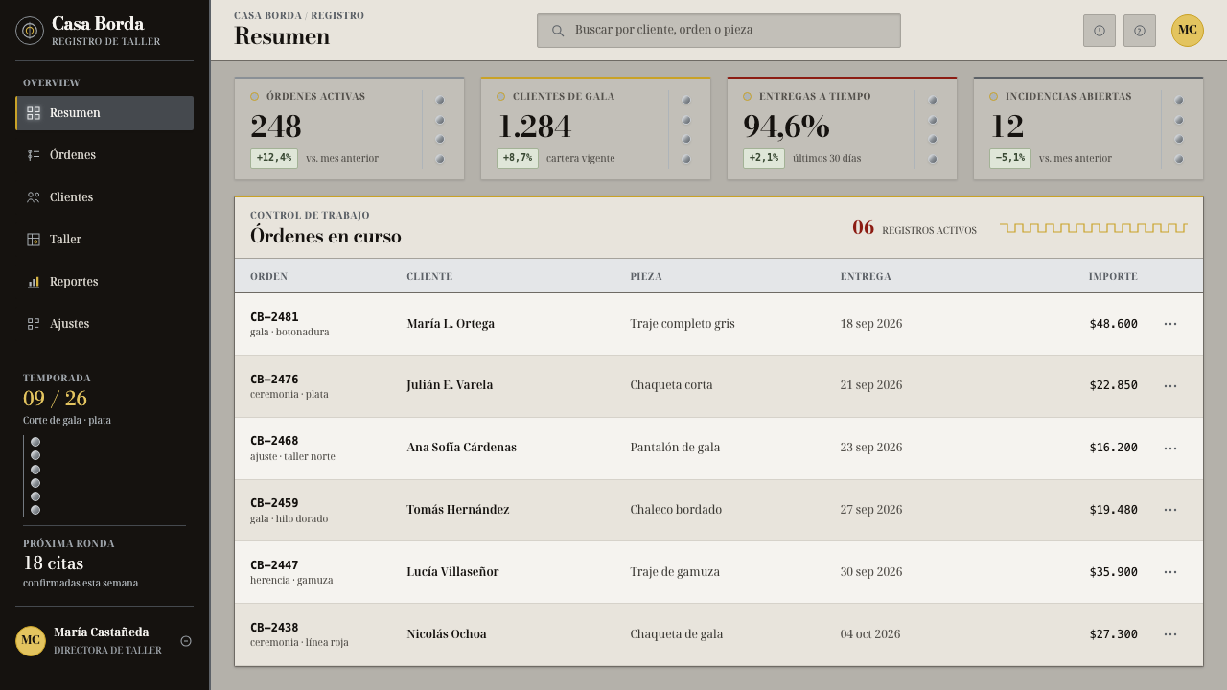The image size is (1227, 690).
Task: Click the Registro breadcrumb
Action: [337, 16]
